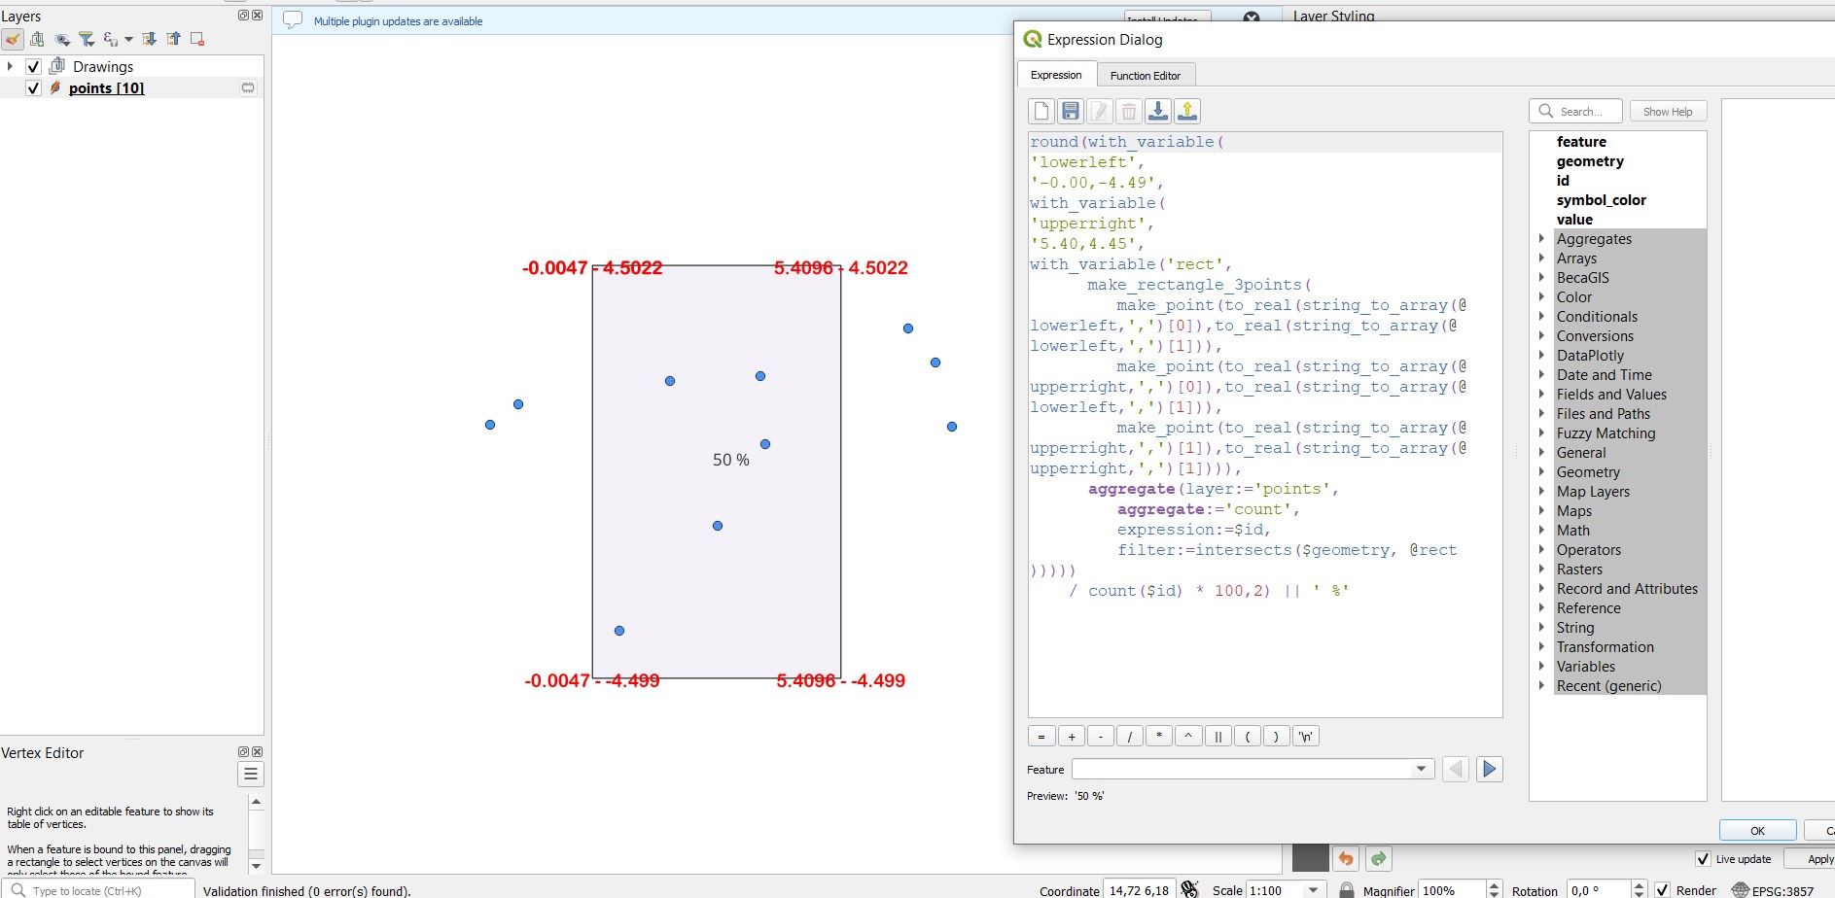Click the Coordinate field in status bar

[x=1139, y=890]
